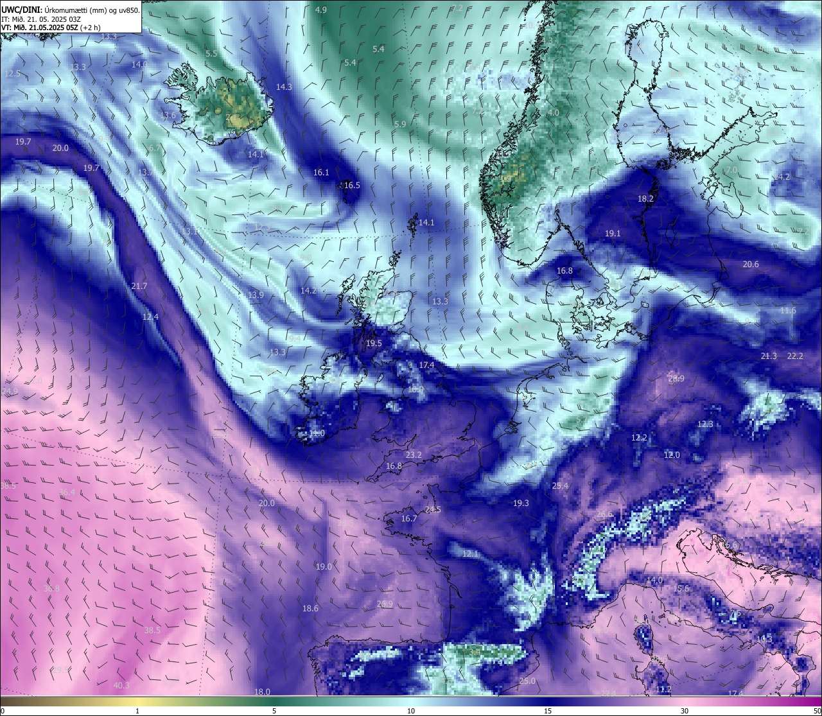822x716 pixels.
Task: Click the value 23.2 over England
Action: pyautogui.click(x=414, y=455)
